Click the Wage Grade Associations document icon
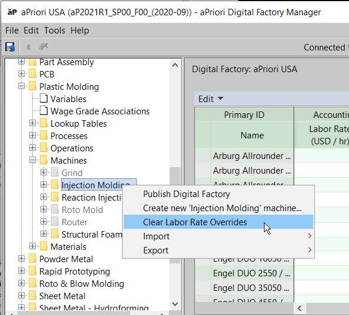The image size is (349, 315). 43,111
